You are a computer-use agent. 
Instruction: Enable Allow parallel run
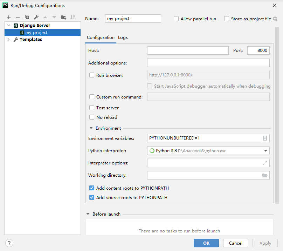(x=176, y=19)
